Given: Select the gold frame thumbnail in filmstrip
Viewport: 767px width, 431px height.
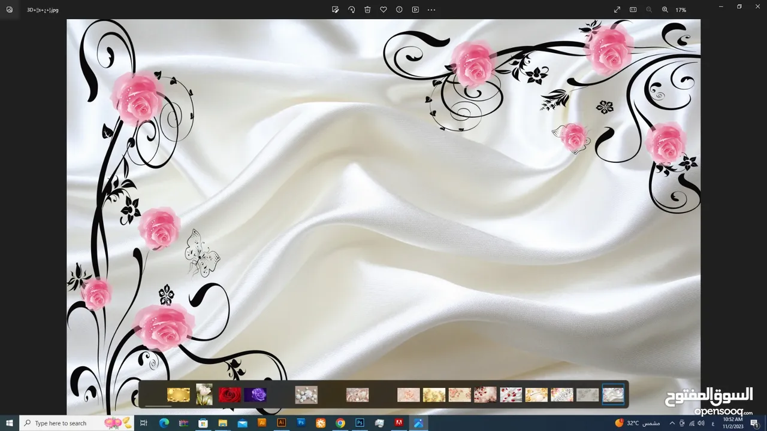Looking at the screenshot, I should tap(179, 395).
